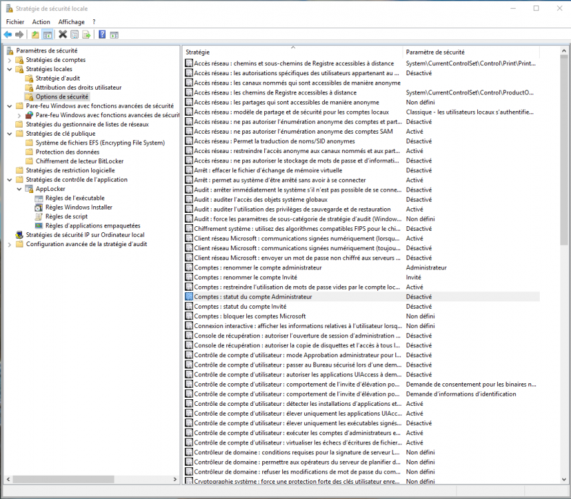Click IP security policy computer icon
571x499 pixels.
pos(19,235)
